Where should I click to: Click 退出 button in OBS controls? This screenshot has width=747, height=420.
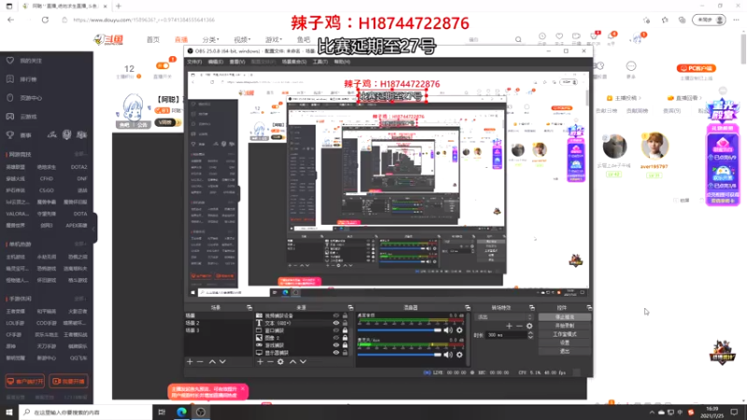pos(565,352)
